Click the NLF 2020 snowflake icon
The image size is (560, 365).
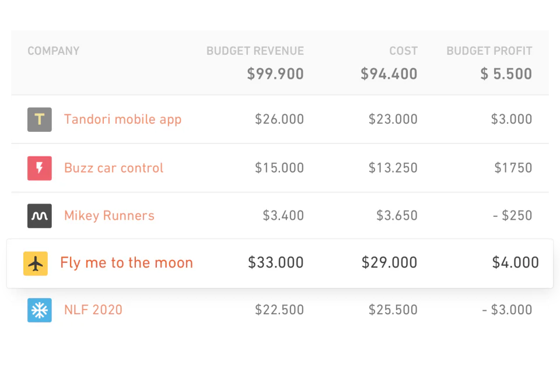[x=40, y=310]
